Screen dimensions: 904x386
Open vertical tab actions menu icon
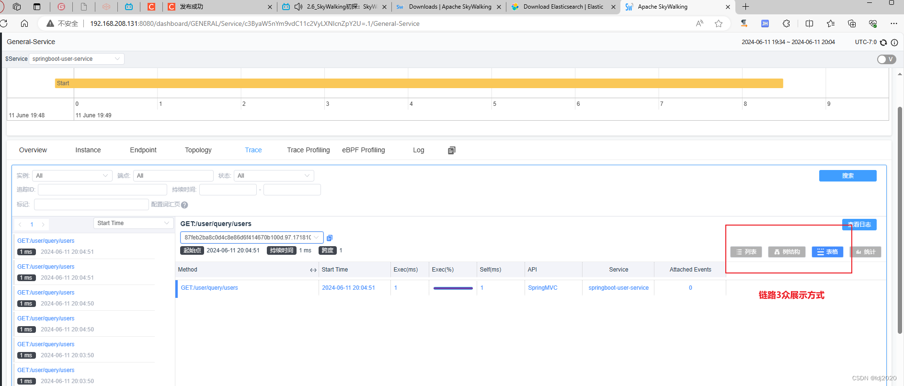(37, 7)
